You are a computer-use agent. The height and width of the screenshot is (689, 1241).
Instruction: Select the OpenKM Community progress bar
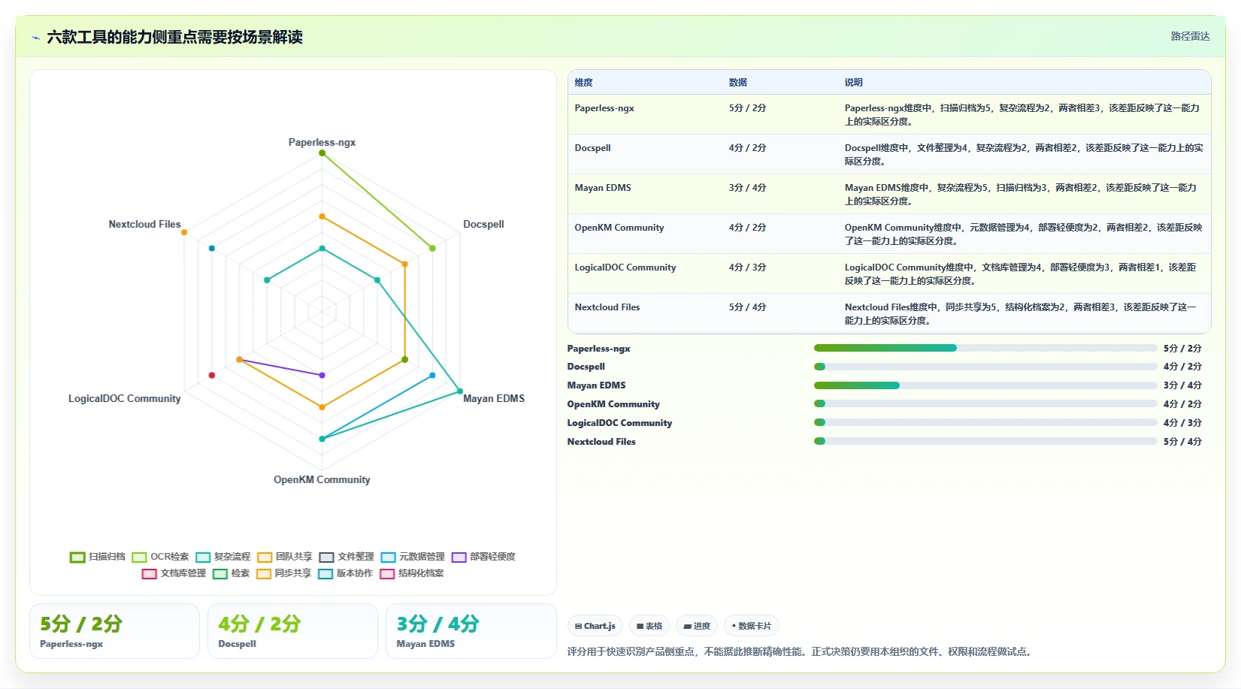(985, 404)
